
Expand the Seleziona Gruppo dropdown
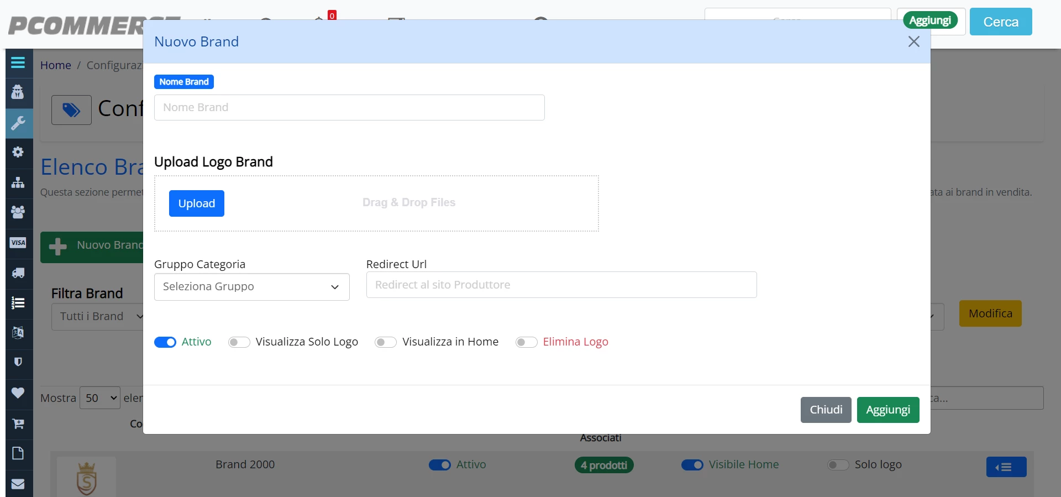(251, 287)
